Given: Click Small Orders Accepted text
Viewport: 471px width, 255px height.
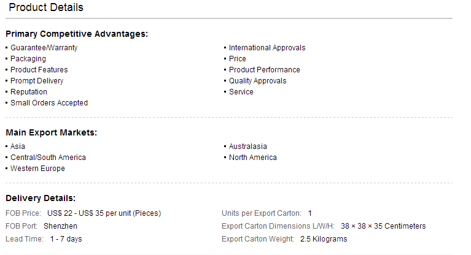Looking at the screenshot, I should point(49,103).
